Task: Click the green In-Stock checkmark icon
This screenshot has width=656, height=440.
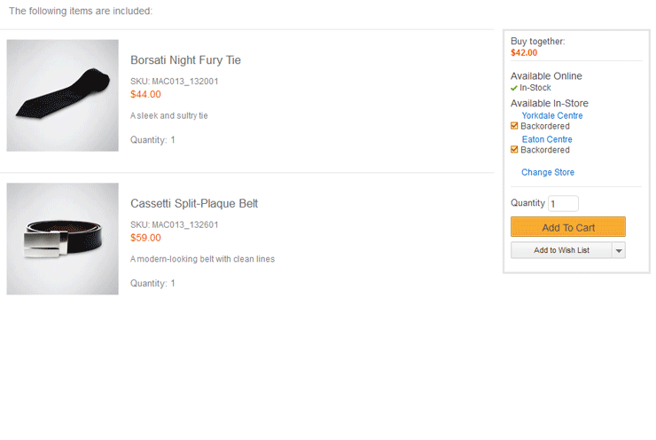Action: click(x=514, y=89)
